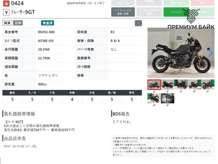Click the マイリストメモ 登録/変更 button
Image resolution: width=218 pixels, height=164 pixels.
pos(123,12)
